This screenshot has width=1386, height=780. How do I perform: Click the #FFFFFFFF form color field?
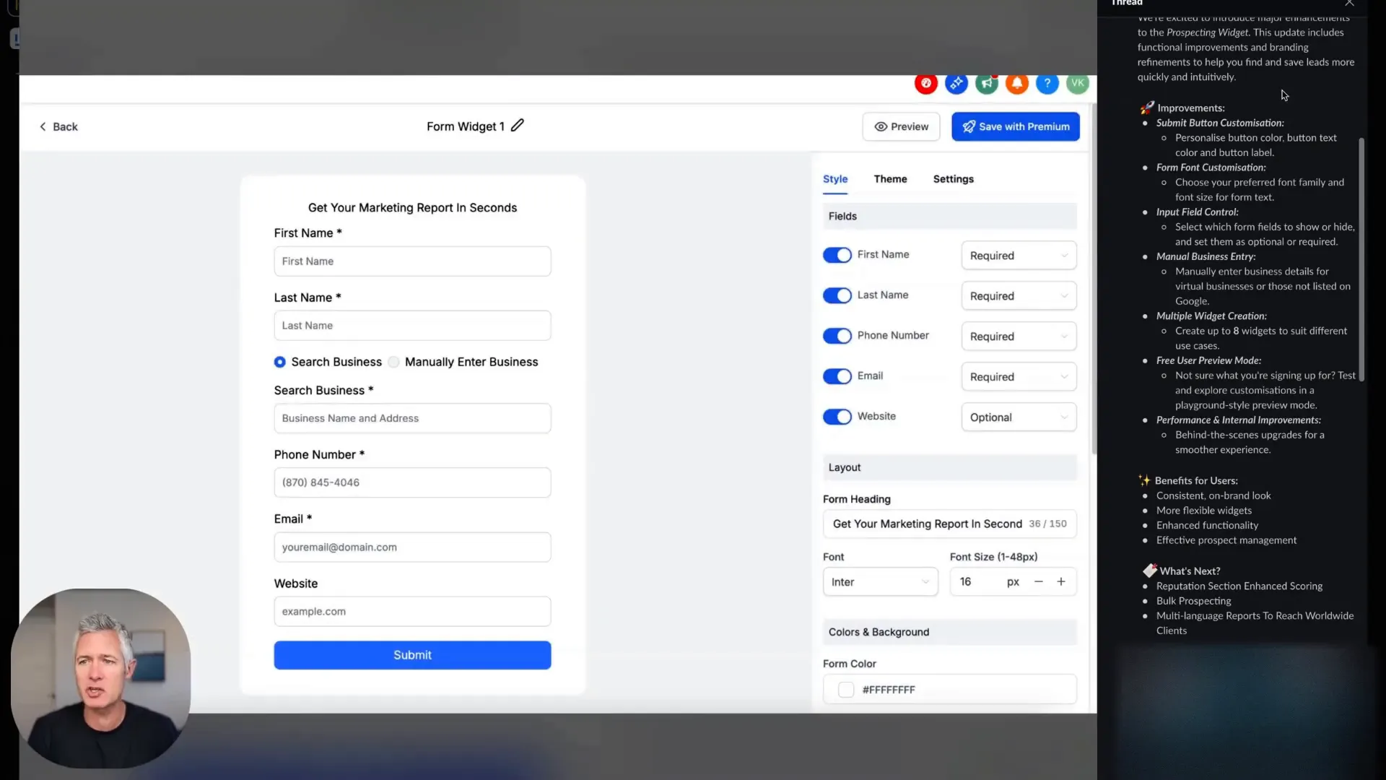click(949, 690)
